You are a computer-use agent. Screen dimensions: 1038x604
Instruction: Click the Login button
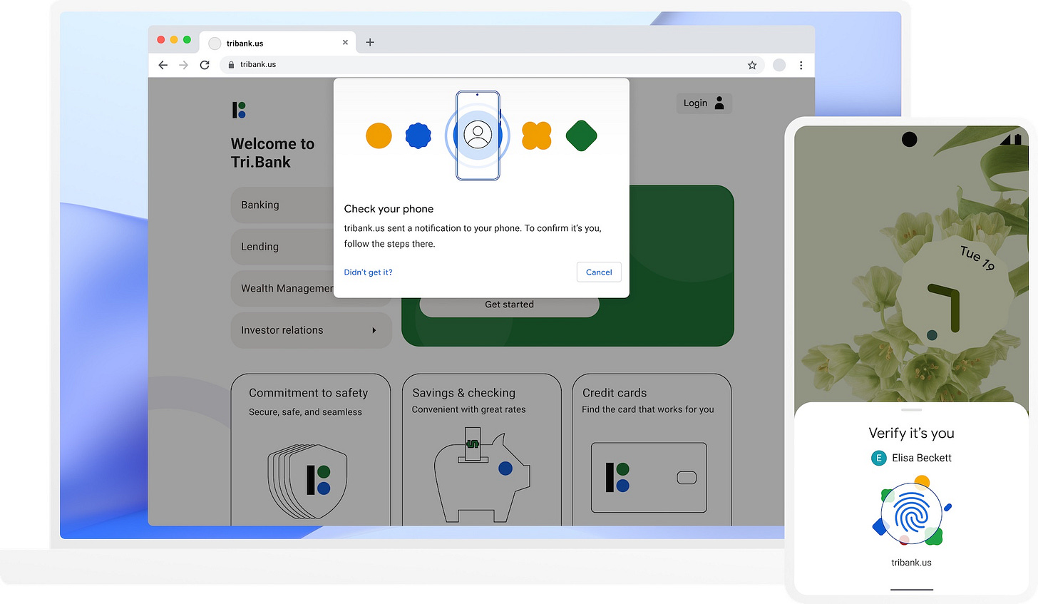click(704, 103)
